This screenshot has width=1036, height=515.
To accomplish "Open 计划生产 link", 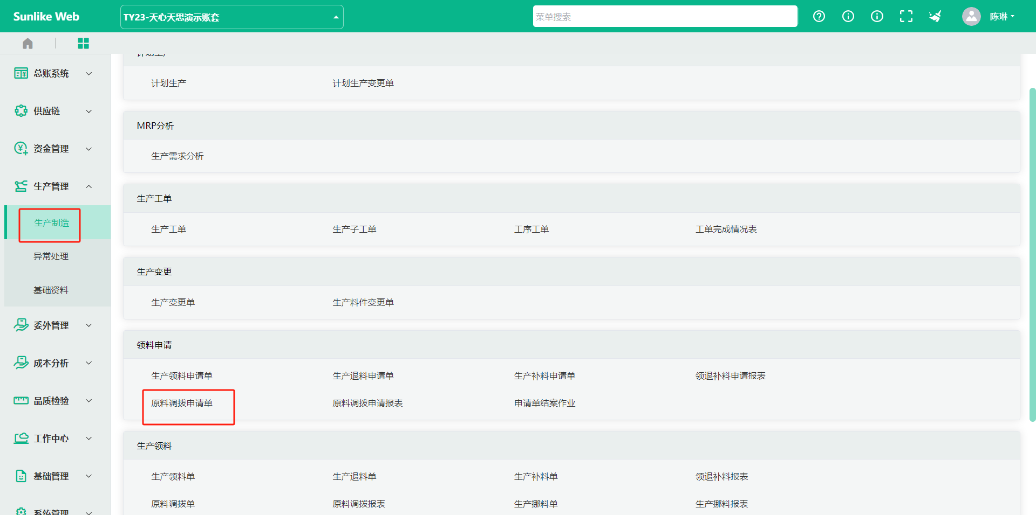I will [169, 83].
